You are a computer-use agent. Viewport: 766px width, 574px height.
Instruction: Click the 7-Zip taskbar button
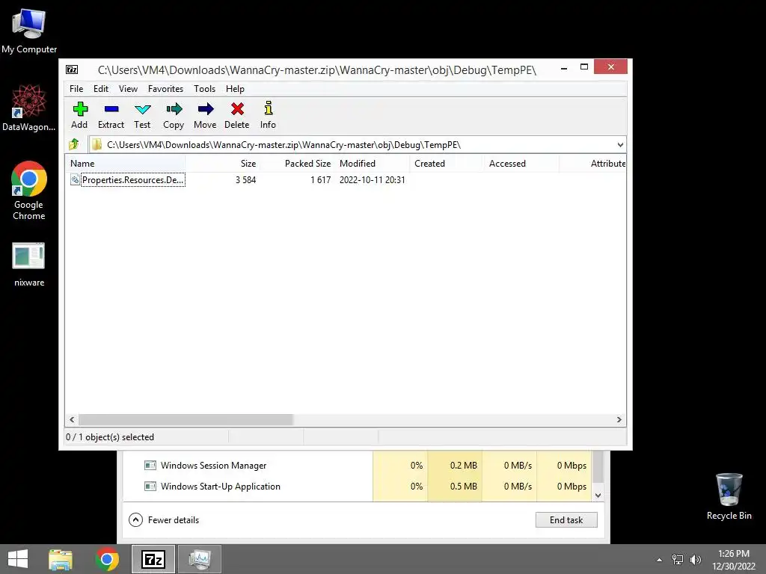(153, 559)
